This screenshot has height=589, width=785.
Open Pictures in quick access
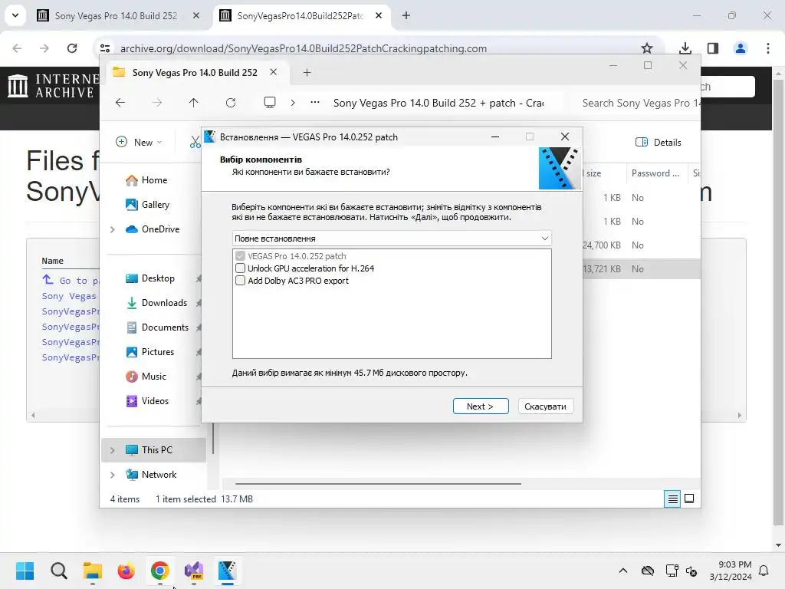point(158,352)
